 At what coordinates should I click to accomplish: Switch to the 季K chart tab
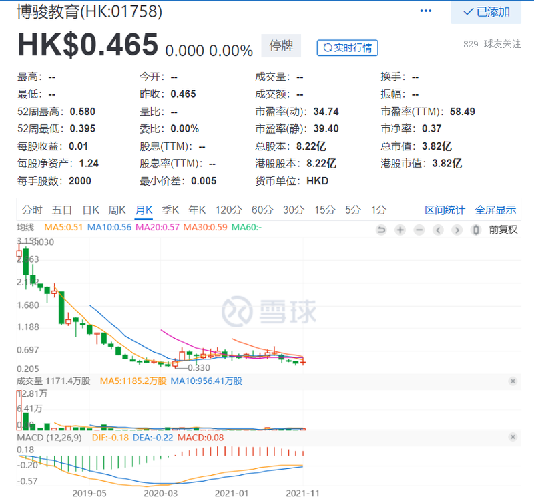(170, 210)
